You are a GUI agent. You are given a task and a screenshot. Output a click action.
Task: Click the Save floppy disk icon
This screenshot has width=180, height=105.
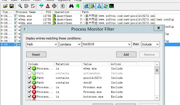(x=12, y=6)
